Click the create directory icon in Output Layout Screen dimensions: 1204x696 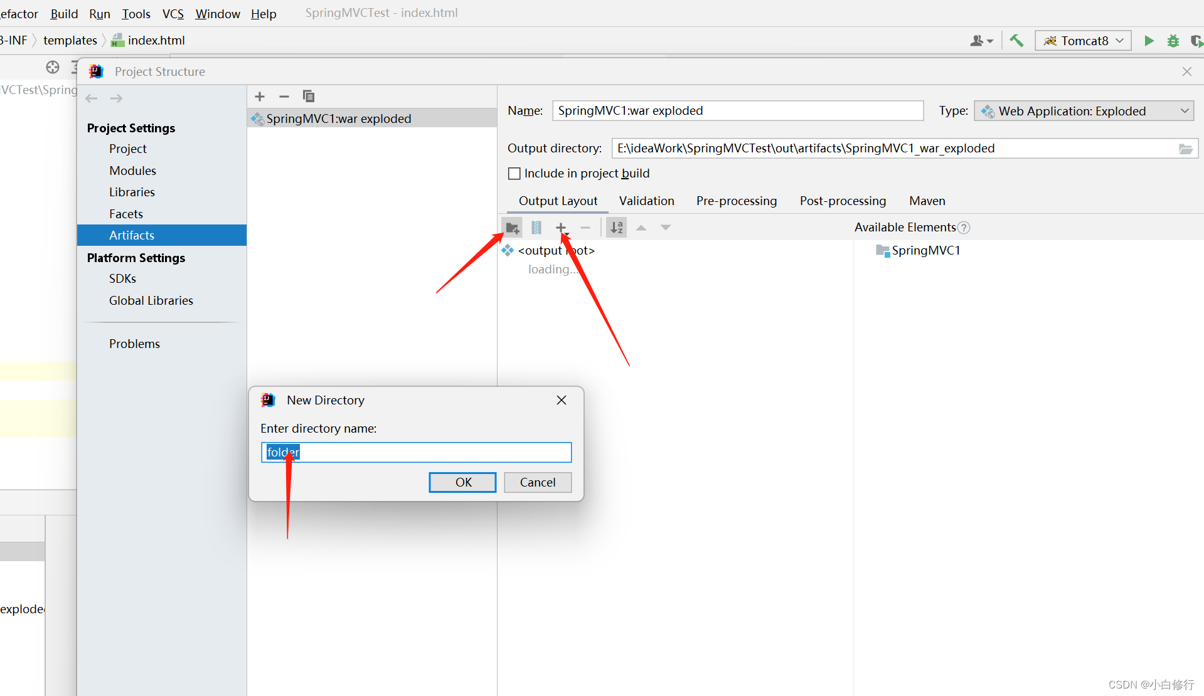pos(513,228)
